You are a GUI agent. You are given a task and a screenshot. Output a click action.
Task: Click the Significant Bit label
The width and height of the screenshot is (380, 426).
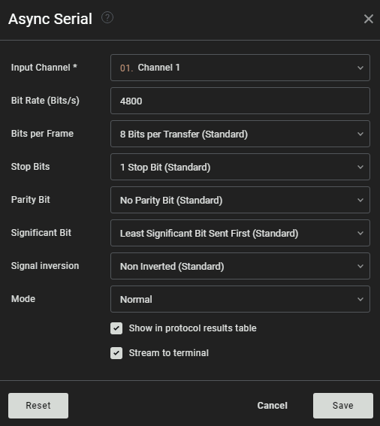coord(41,233)
